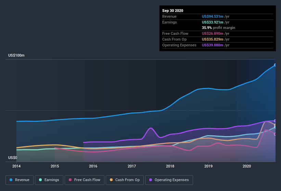Click the Operating Expenses spike near mid-2017

point(151,128)
